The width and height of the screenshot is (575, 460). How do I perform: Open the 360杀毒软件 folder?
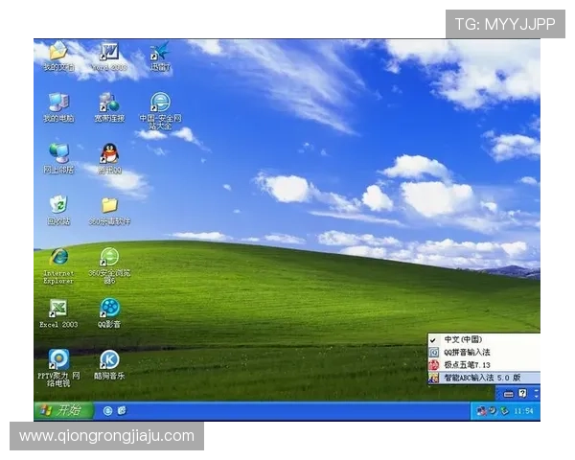(109, 210)
